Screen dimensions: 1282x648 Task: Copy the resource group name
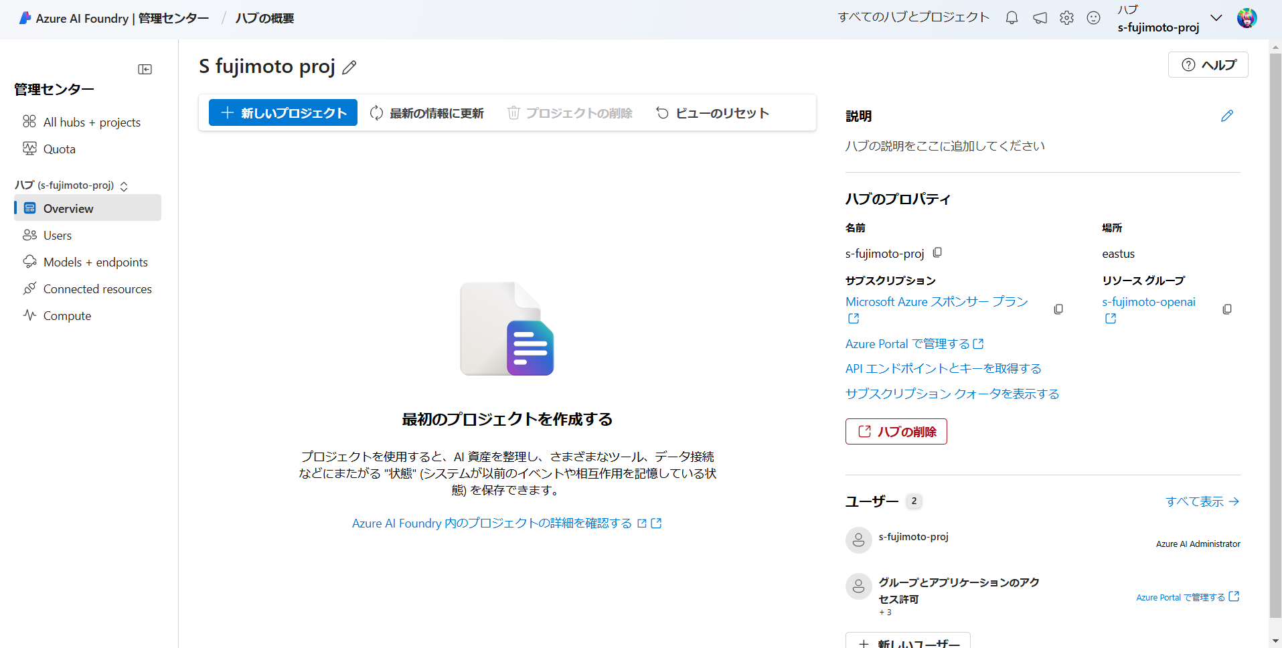coord(1227,309)
